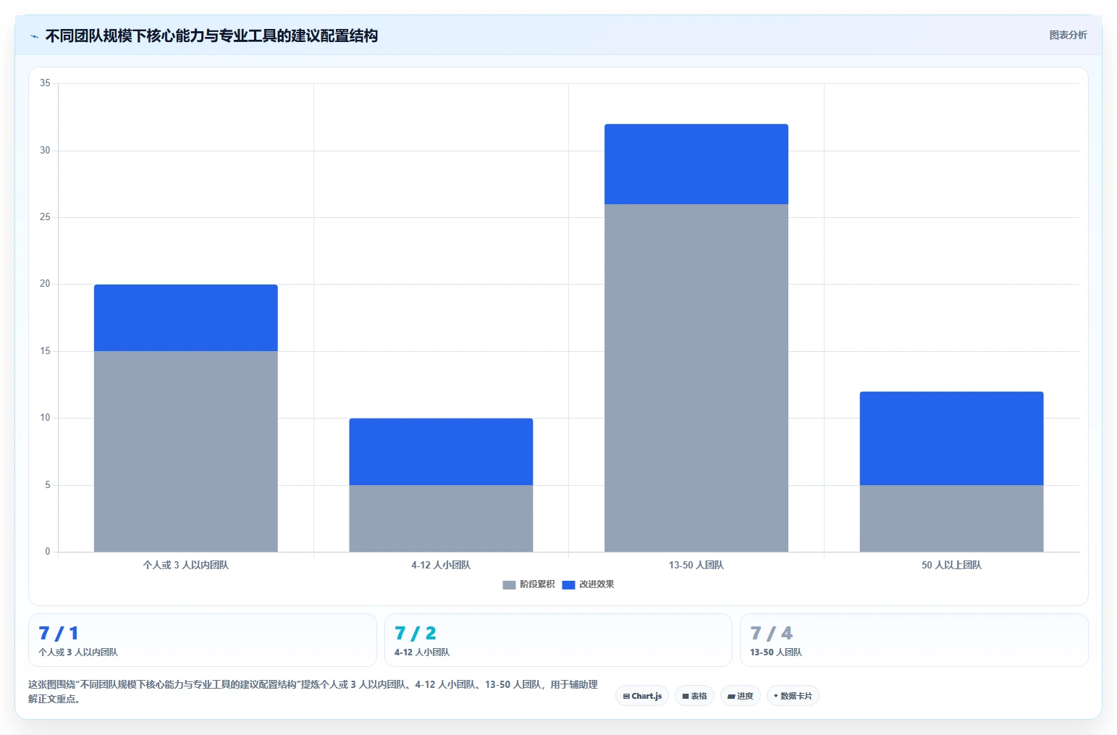The image size is (1117, 735).
Task: Click the y-axis value 20
Action: click(x=45, y=284)
